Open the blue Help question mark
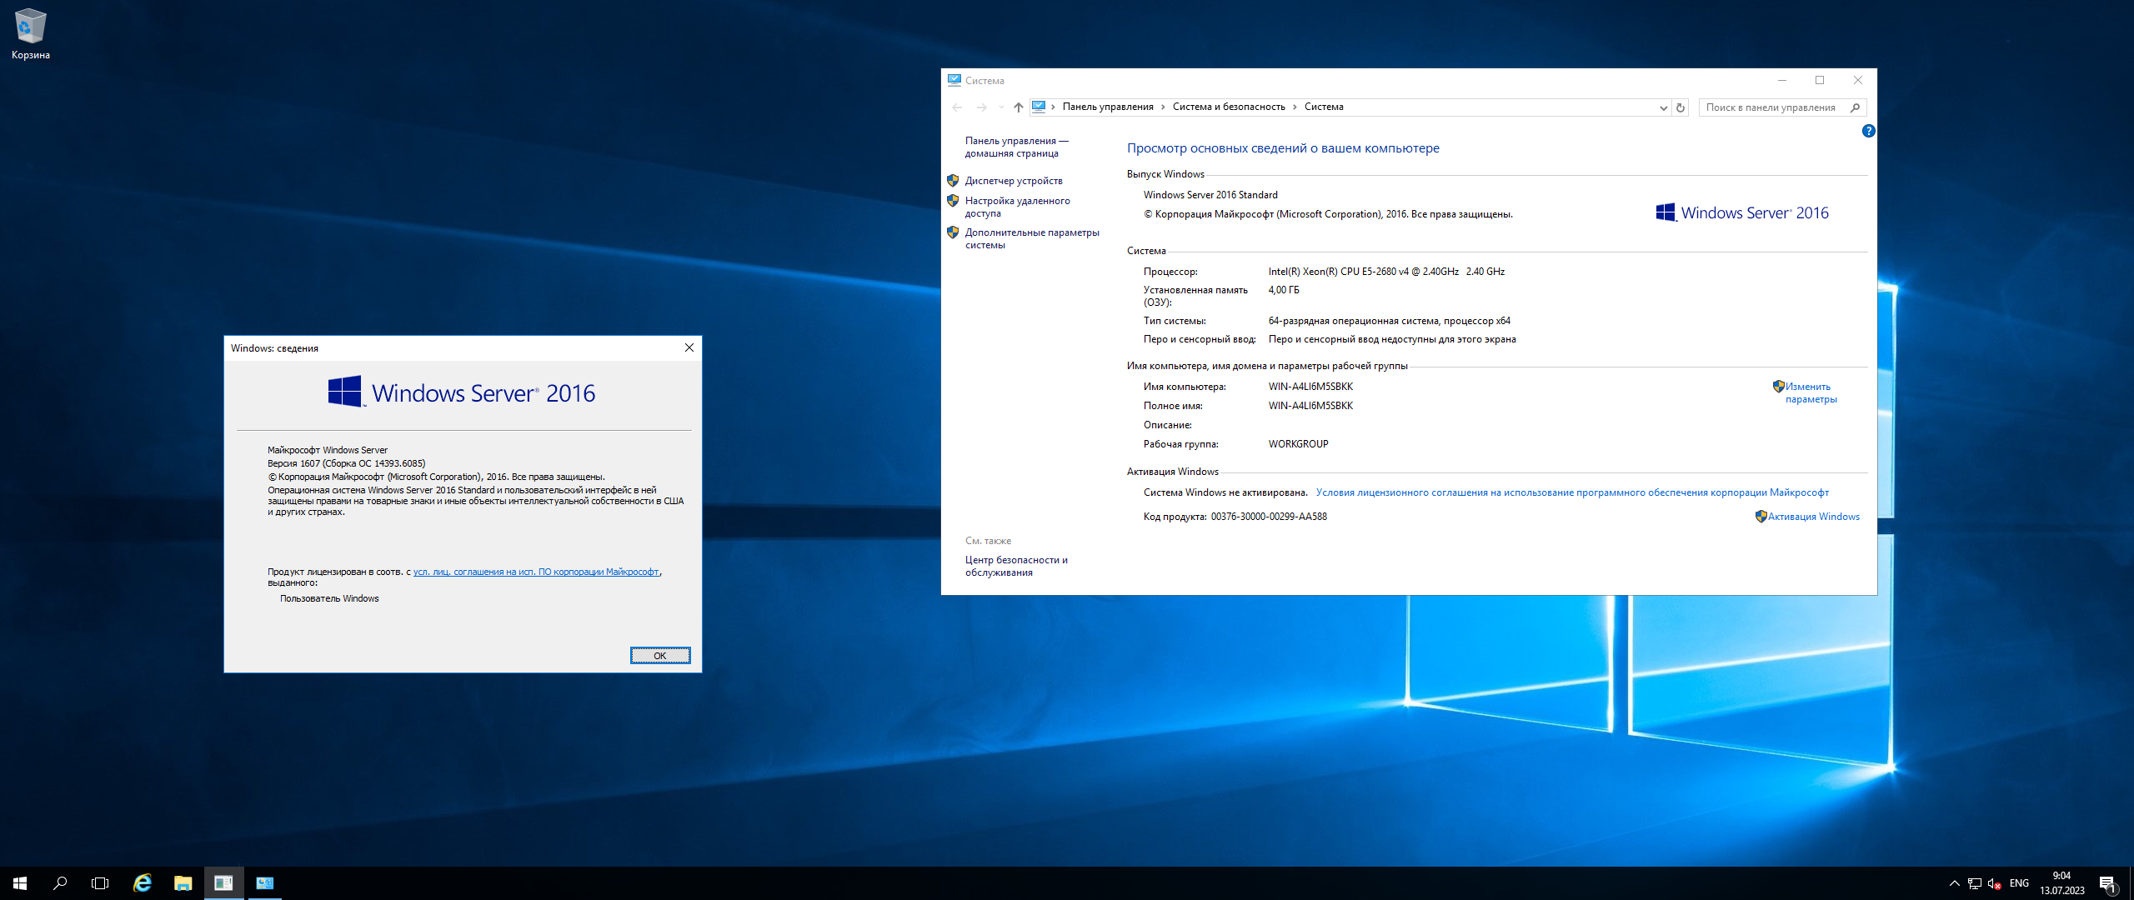The height and width of the screenshot is (900, 2134). tap(1868, 131)
